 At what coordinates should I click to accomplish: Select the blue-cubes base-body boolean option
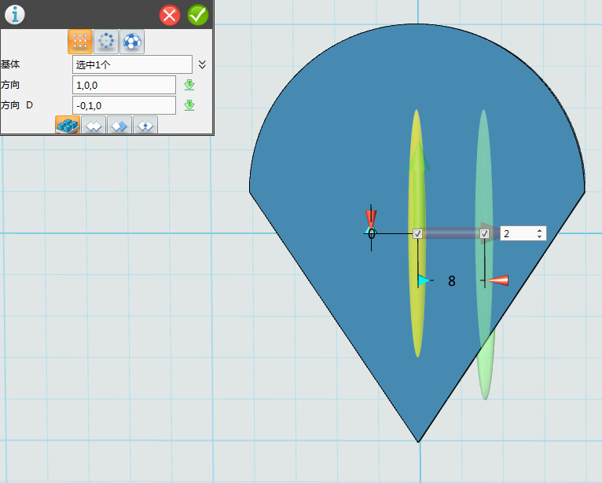coord(68,125)
